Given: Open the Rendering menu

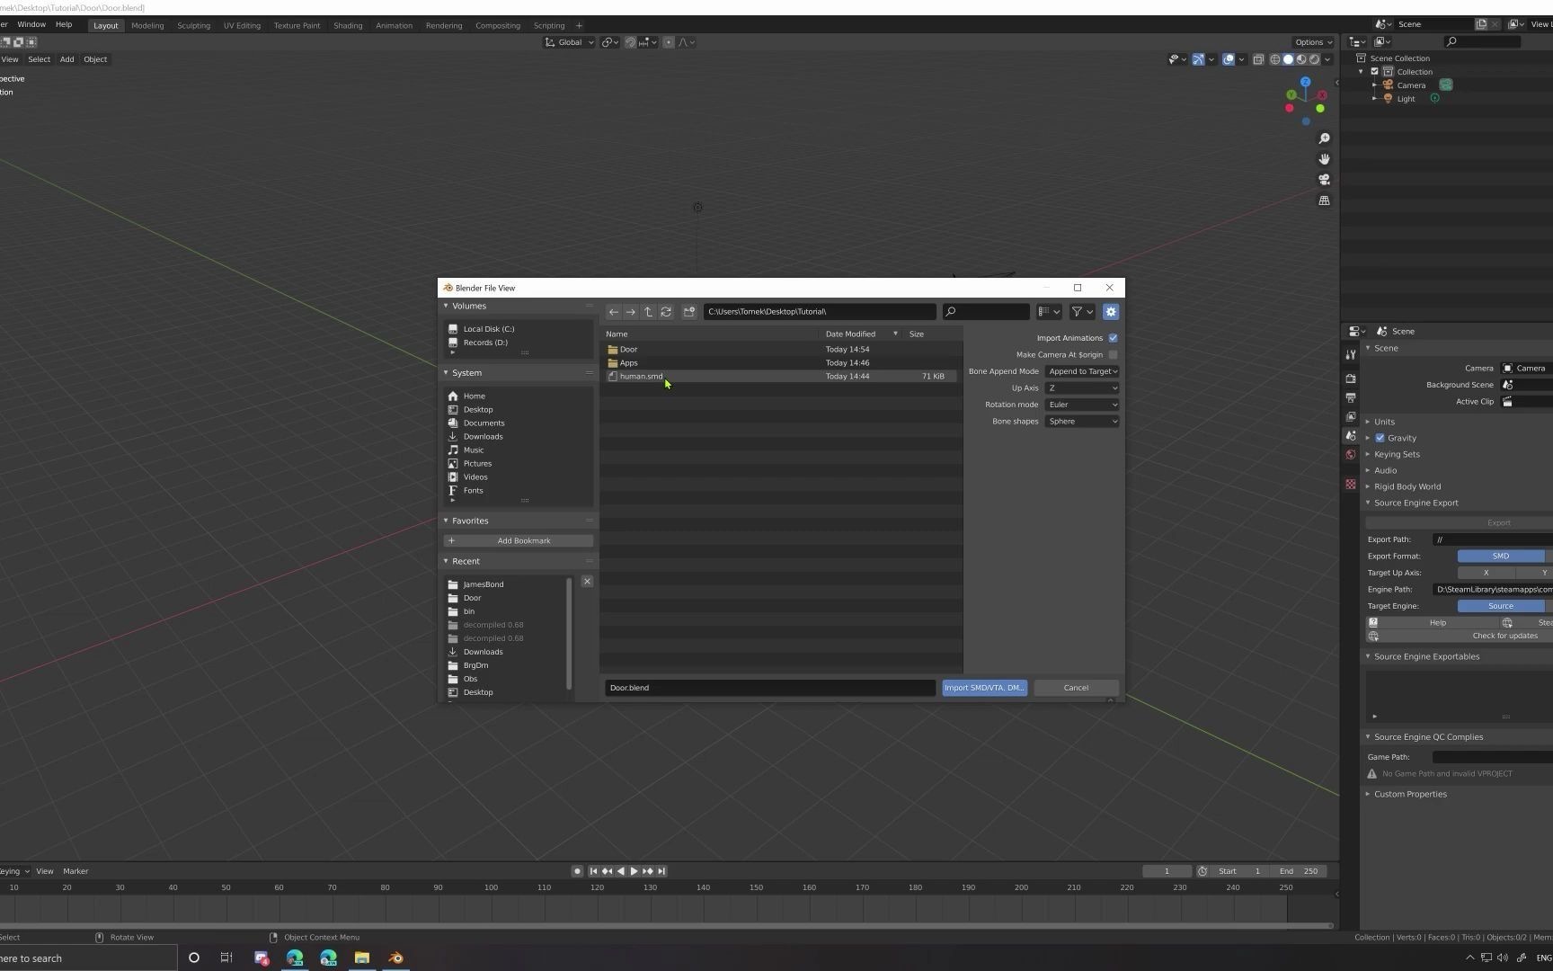Looking at the screenshot, I should 443,25.
